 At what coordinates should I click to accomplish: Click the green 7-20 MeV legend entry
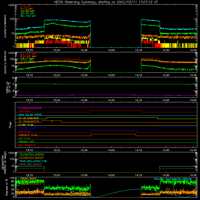27,61
